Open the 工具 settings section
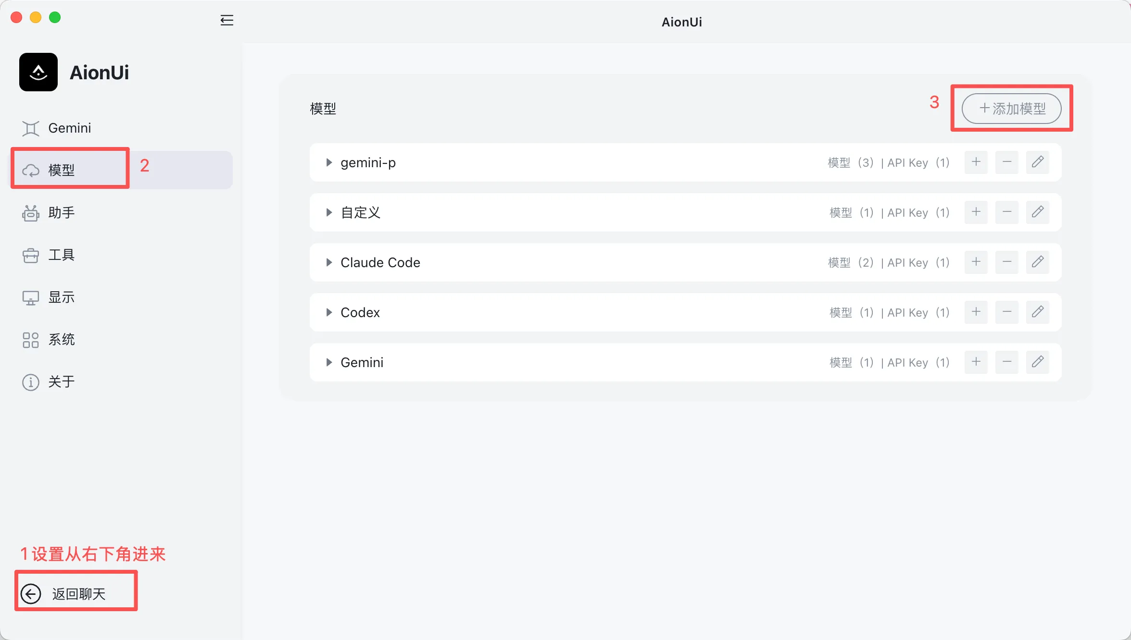Image resolution: width=1131 pixels, height=640 pixels. pyautogui.click(x=62, y=255)
